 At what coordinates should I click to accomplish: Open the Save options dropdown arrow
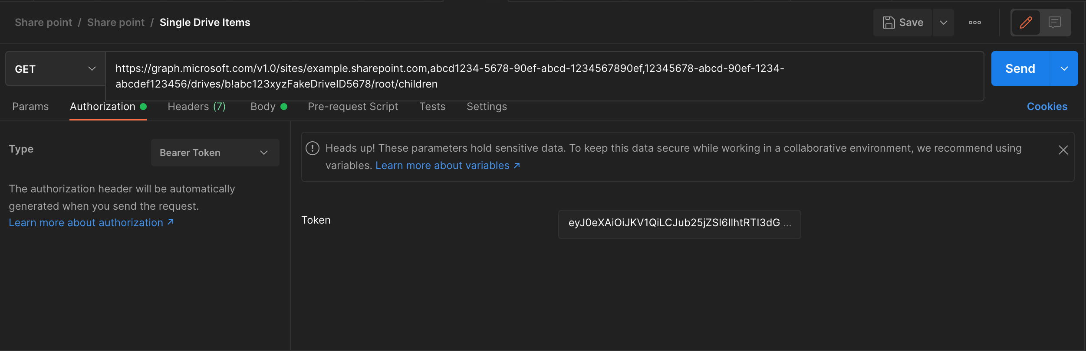[944, 23]
